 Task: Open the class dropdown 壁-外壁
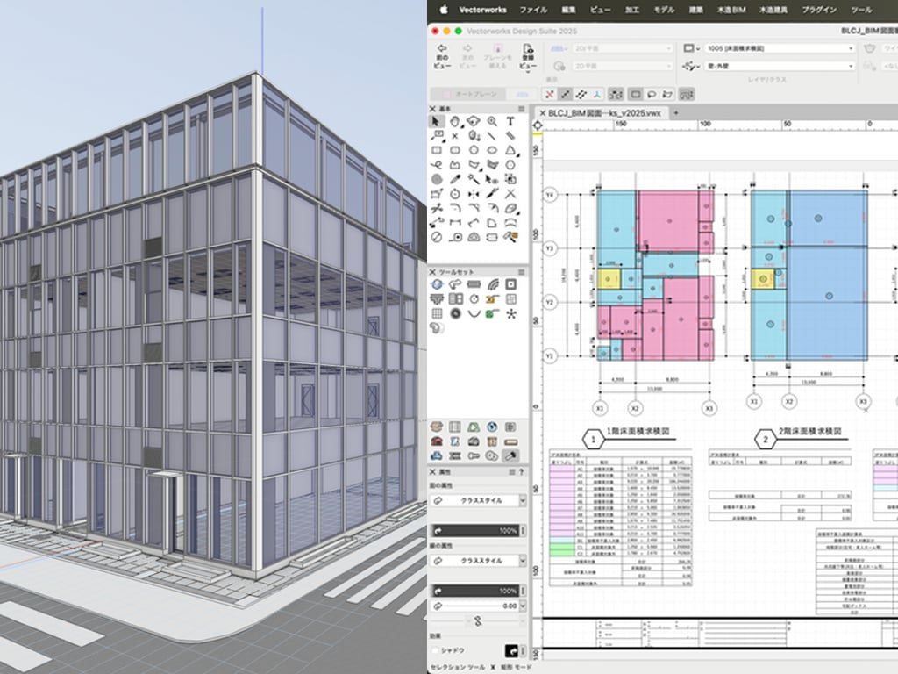pos(780,66)
